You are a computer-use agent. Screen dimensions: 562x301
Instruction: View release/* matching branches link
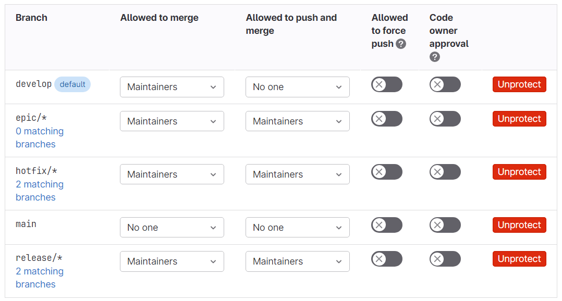coord(40,278)
